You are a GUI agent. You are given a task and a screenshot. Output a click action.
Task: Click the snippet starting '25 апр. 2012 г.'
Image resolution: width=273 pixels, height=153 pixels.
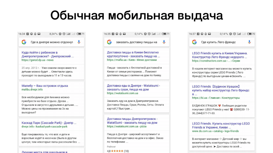pos(49,71)
